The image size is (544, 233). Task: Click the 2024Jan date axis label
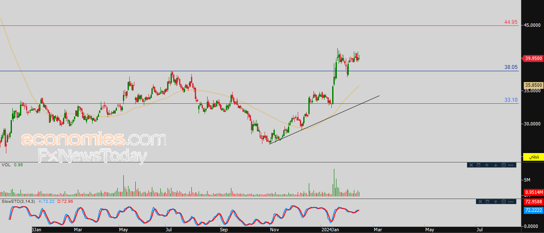(330, 230)
